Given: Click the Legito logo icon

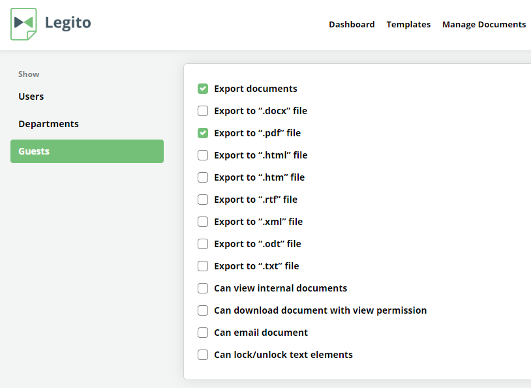Looking at the screenshot, I should 23,24.
